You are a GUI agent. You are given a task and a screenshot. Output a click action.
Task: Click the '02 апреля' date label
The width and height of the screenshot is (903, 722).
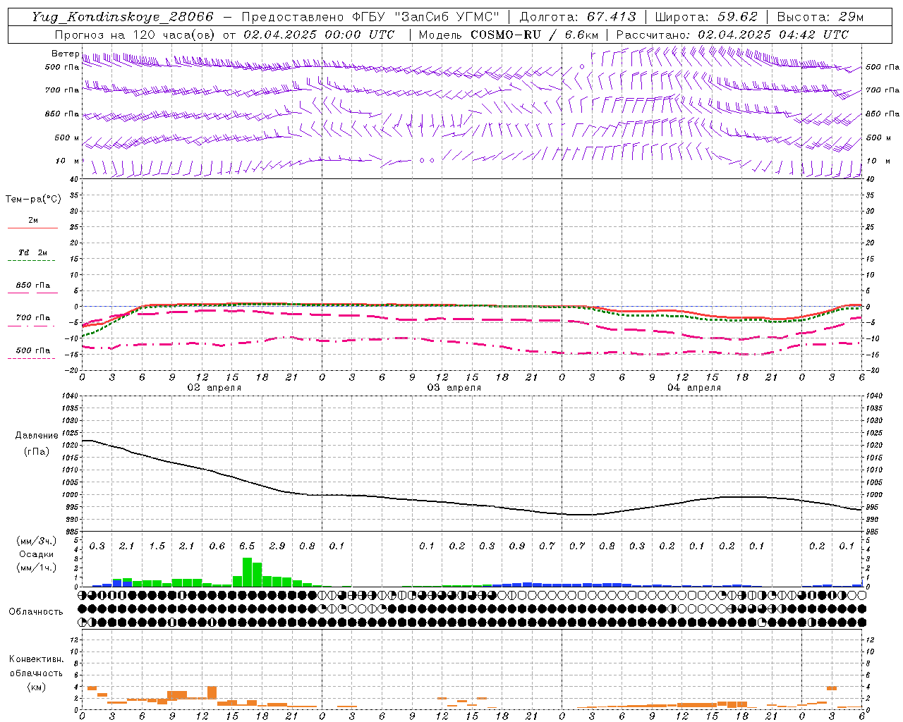point(214,388)
